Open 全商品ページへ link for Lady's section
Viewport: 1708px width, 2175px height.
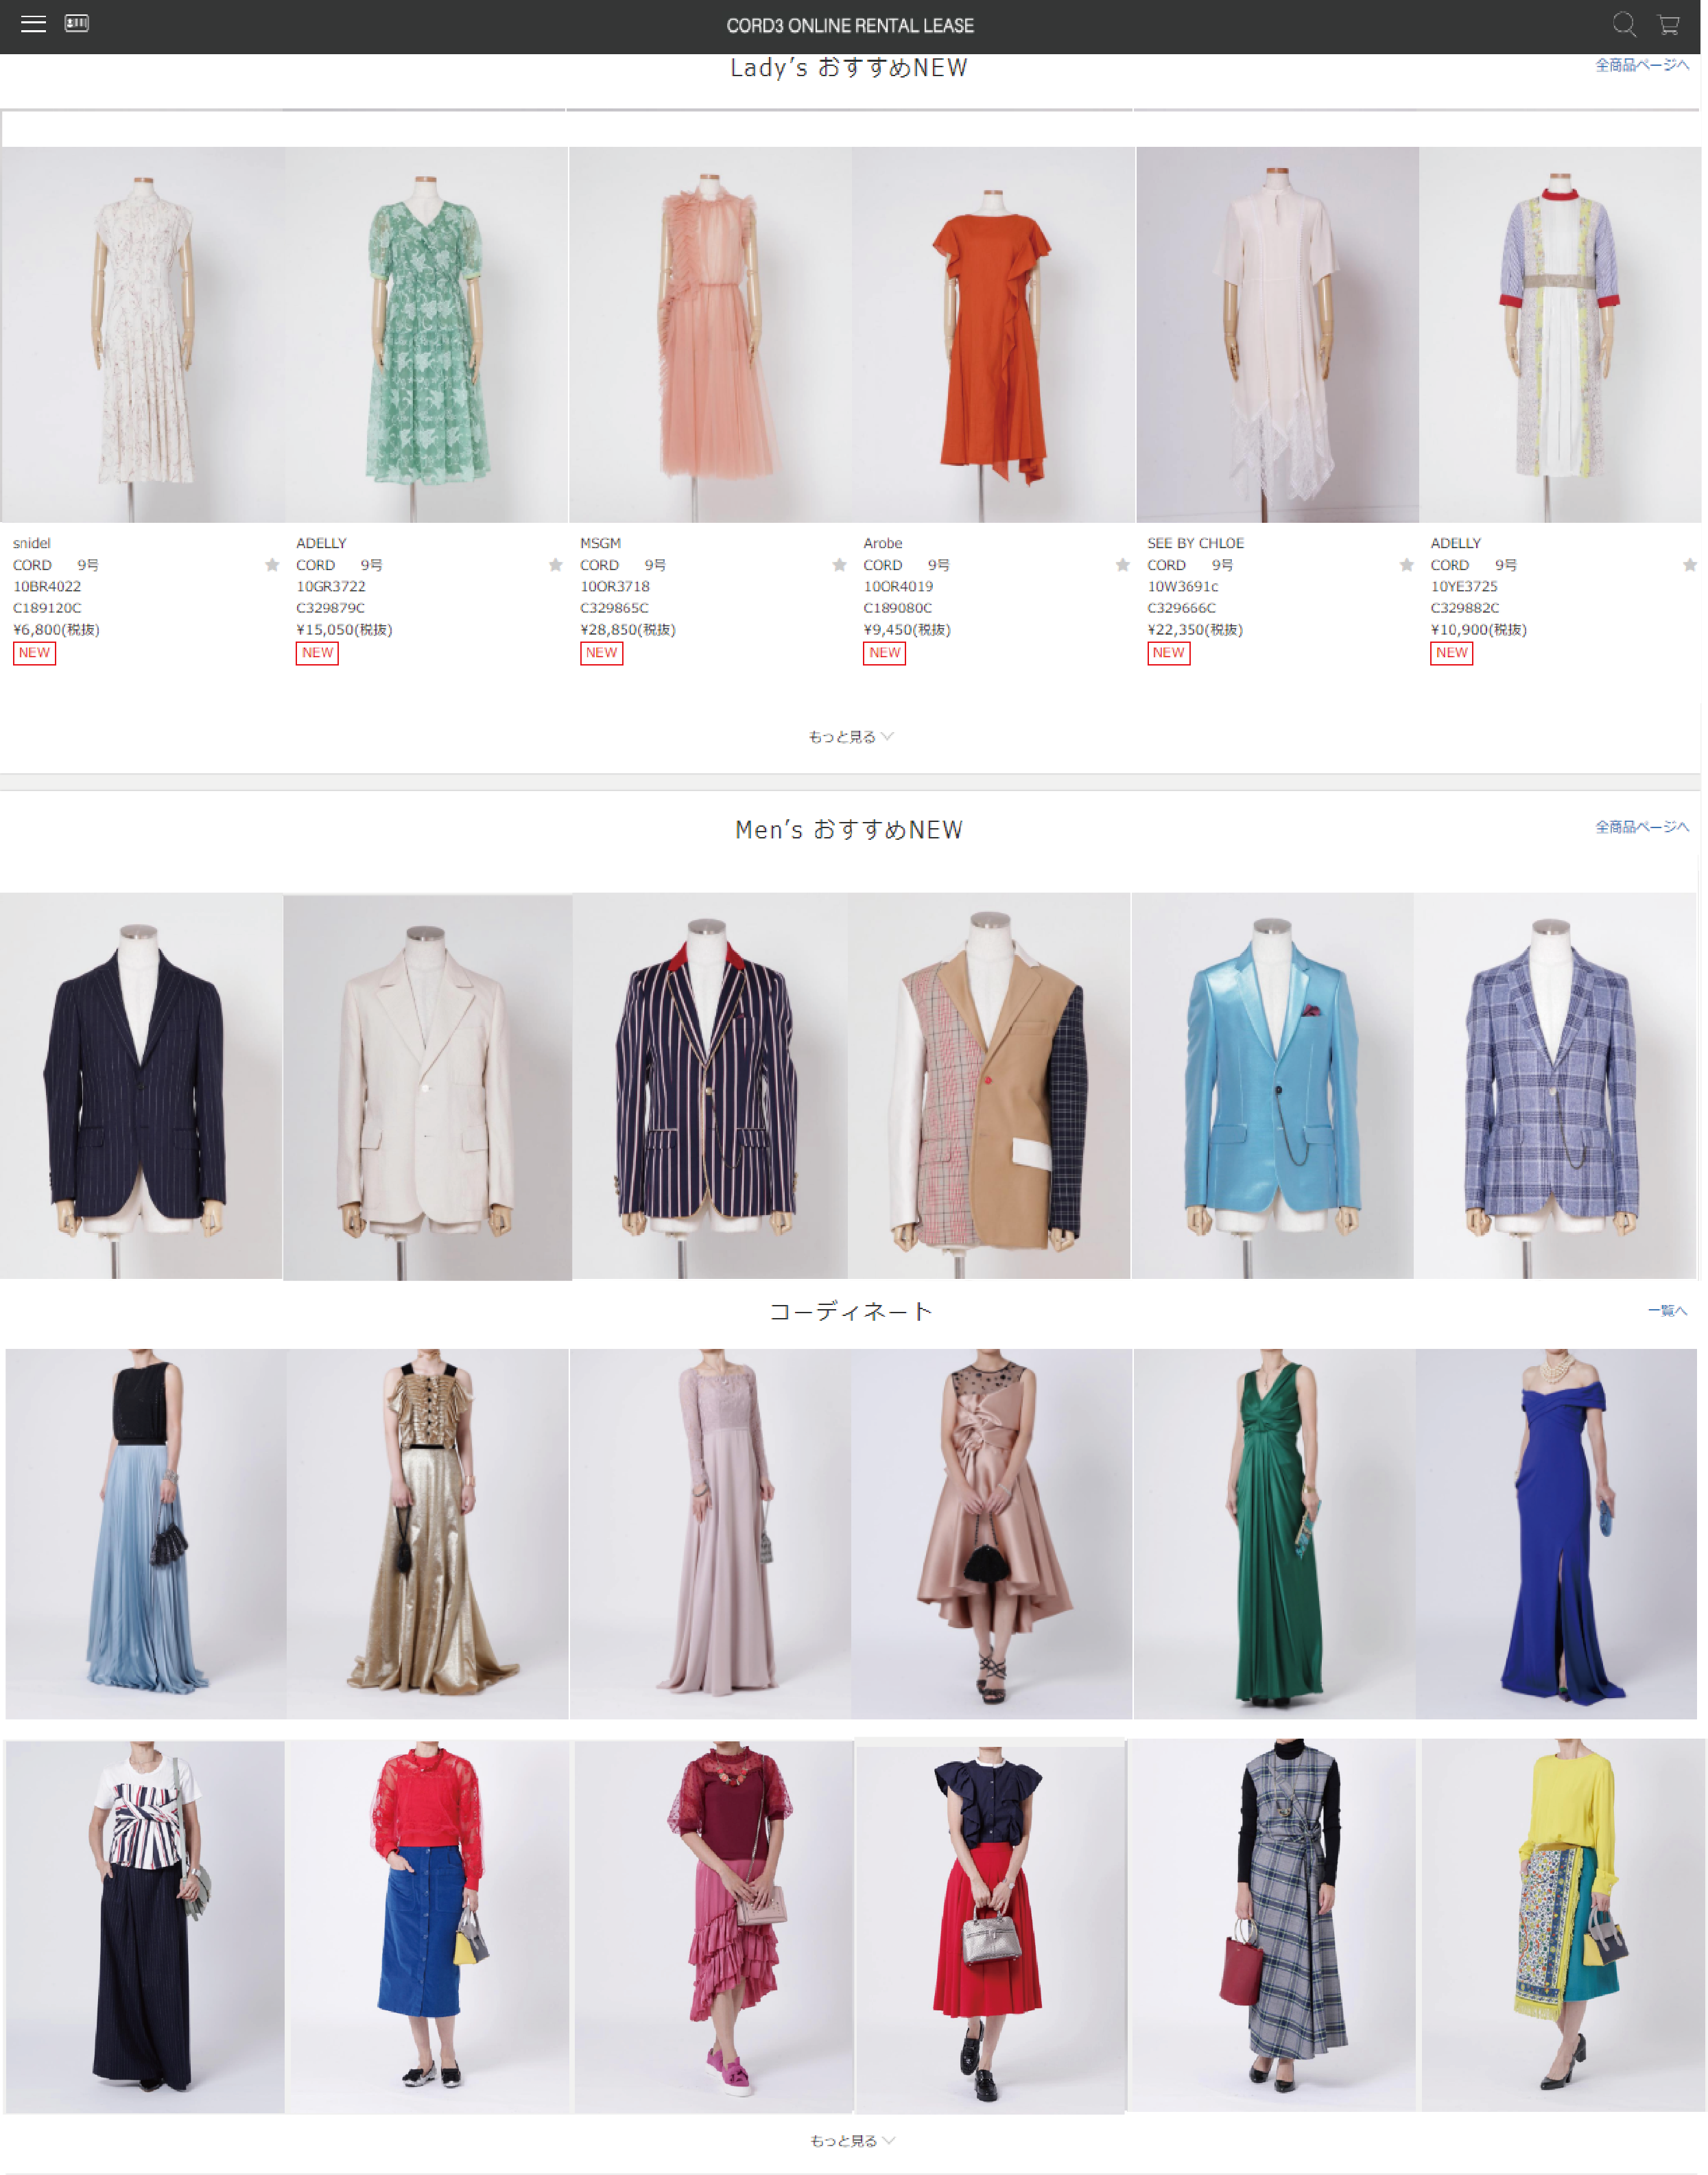click(1642, 65)
